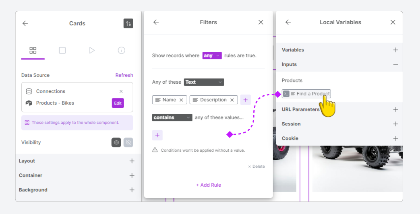Image resolution: width=420 pixels, height=214 pixels.
Task: Open the branch icon in Cards header
Action: coord(128,24)
